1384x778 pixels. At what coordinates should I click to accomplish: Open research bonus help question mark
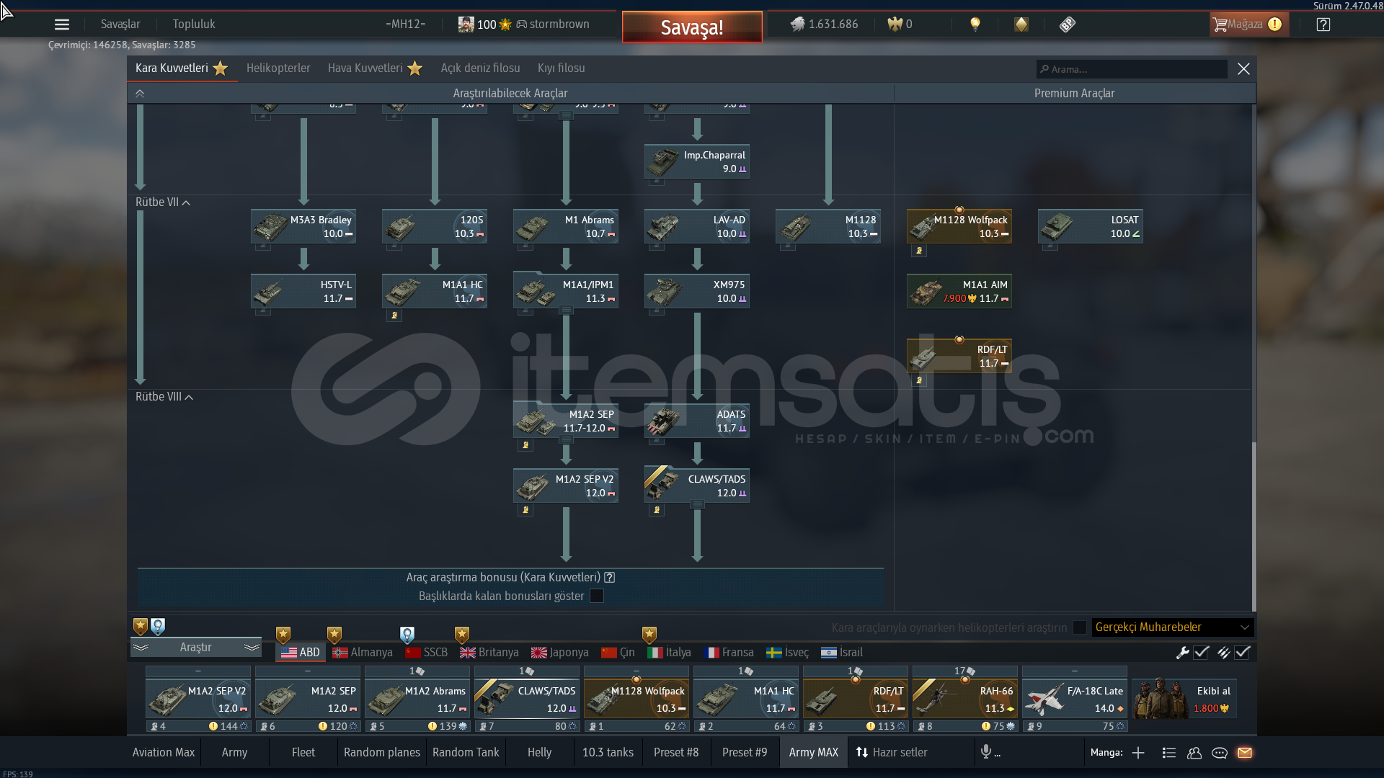coord(610,578)
